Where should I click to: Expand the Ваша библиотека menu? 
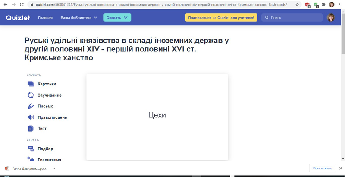79,18
